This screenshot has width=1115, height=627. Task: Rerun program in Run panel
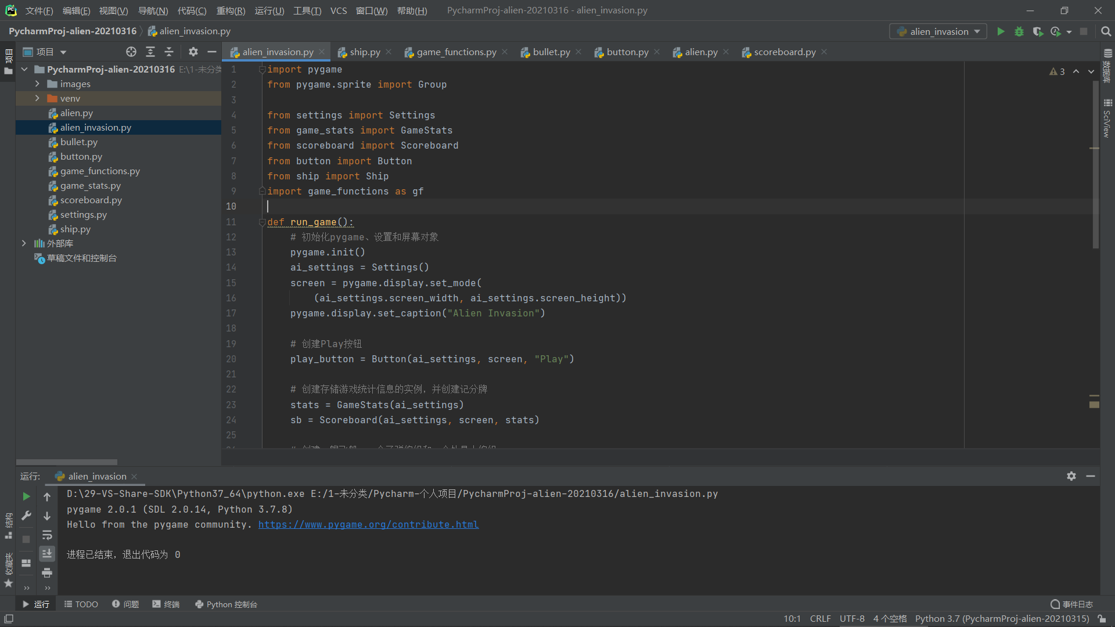[x=26, y=496]
